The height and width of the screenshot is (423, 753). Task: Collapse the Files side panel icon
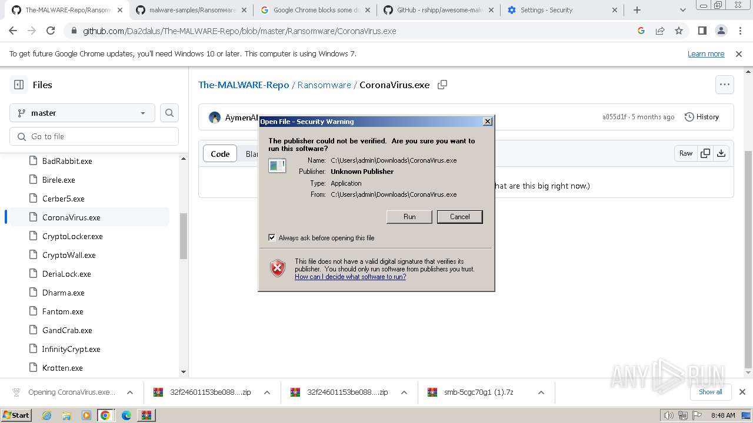(x=19, y=85)
